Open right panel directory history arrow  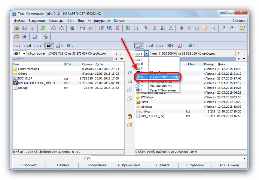(x=244, y=59)
